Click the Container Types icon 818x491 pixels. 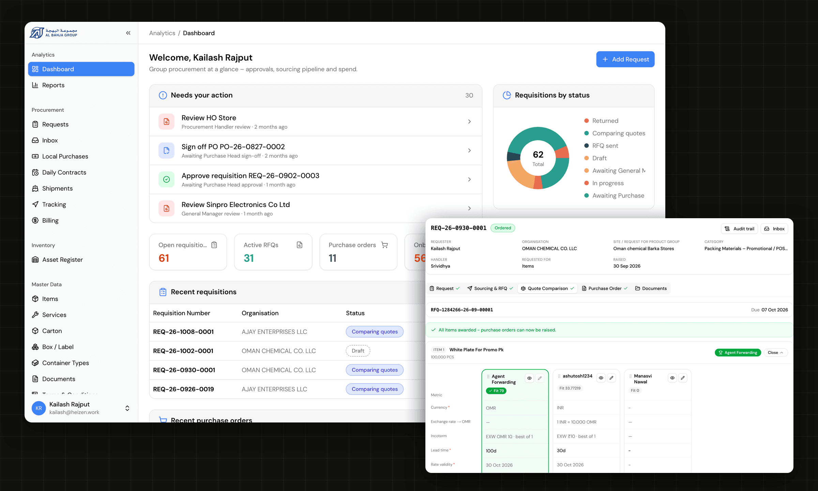point(35,363)
